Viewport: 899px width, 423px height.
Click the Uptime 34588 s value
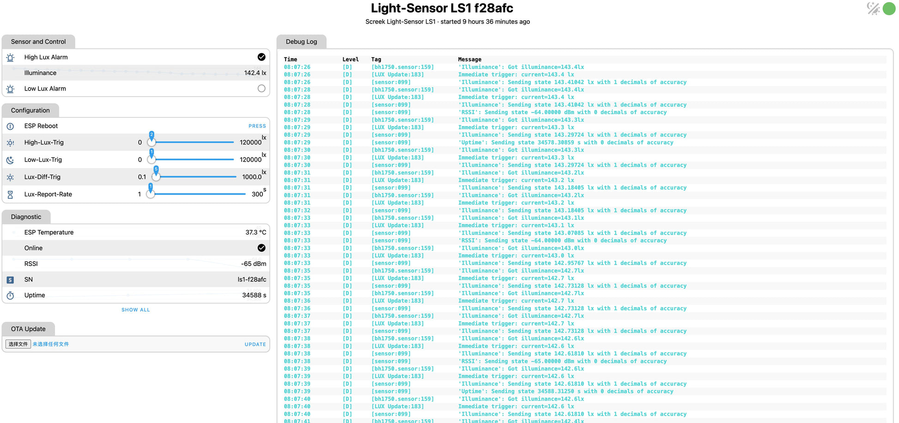point(254,295)
